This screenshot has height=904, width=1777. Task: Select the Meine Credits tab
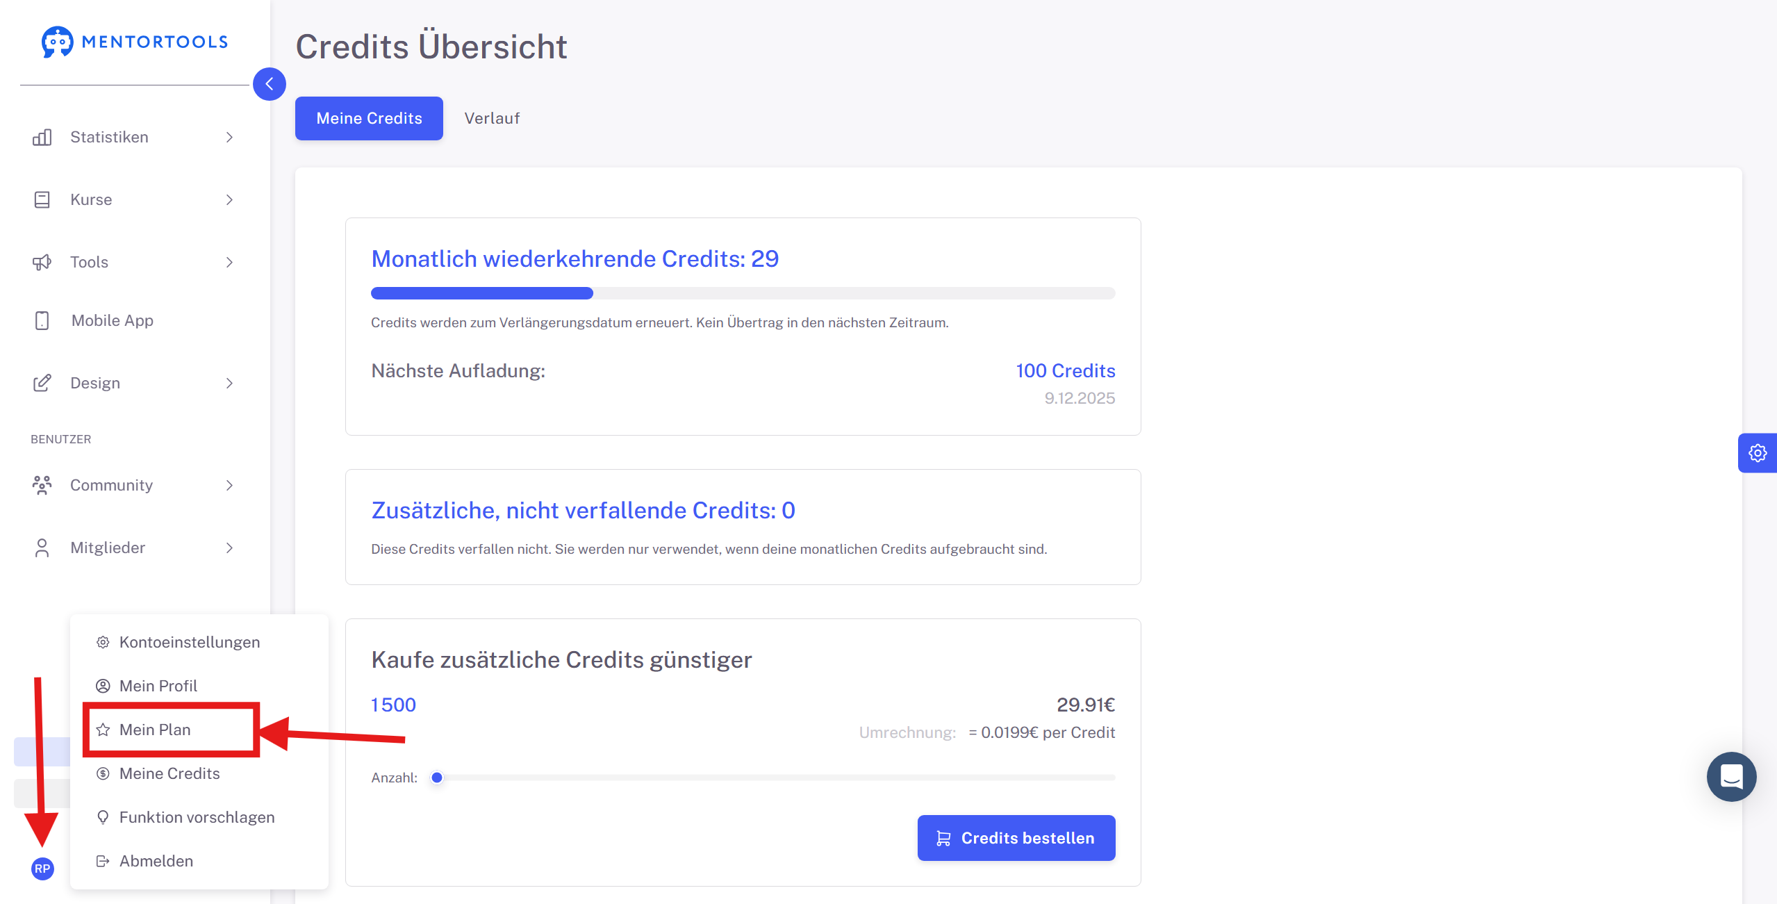(x=369, y=118)
